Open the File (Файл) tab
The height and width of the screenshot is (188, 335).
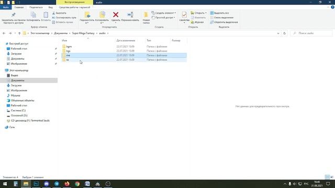(x=6, y=7)
